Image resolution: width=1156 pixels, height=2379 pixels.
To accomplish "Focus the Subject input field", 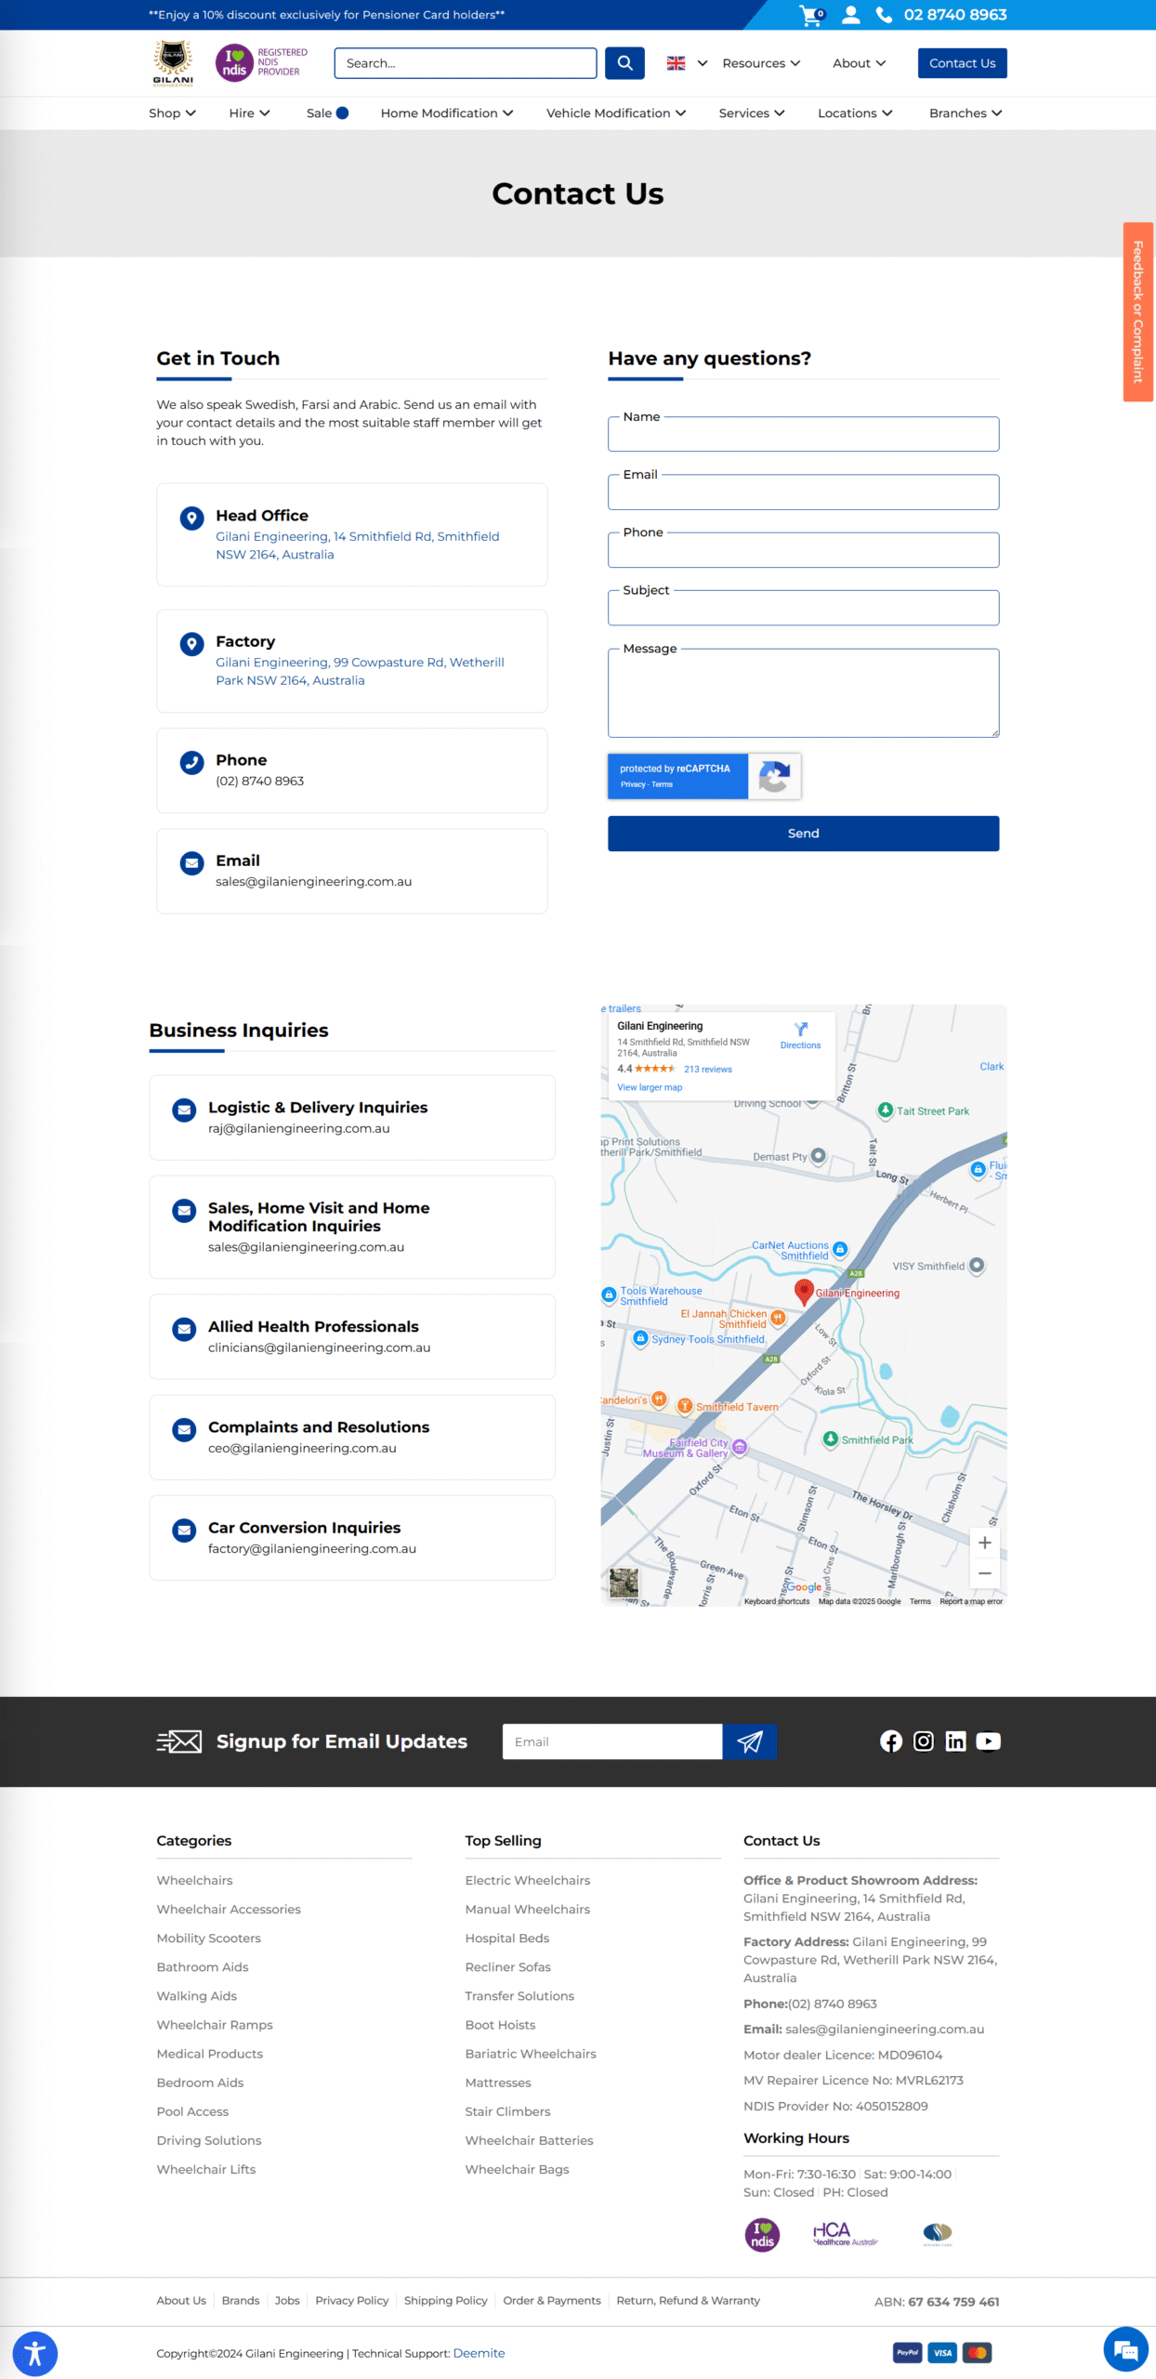I will coord(803,608).
